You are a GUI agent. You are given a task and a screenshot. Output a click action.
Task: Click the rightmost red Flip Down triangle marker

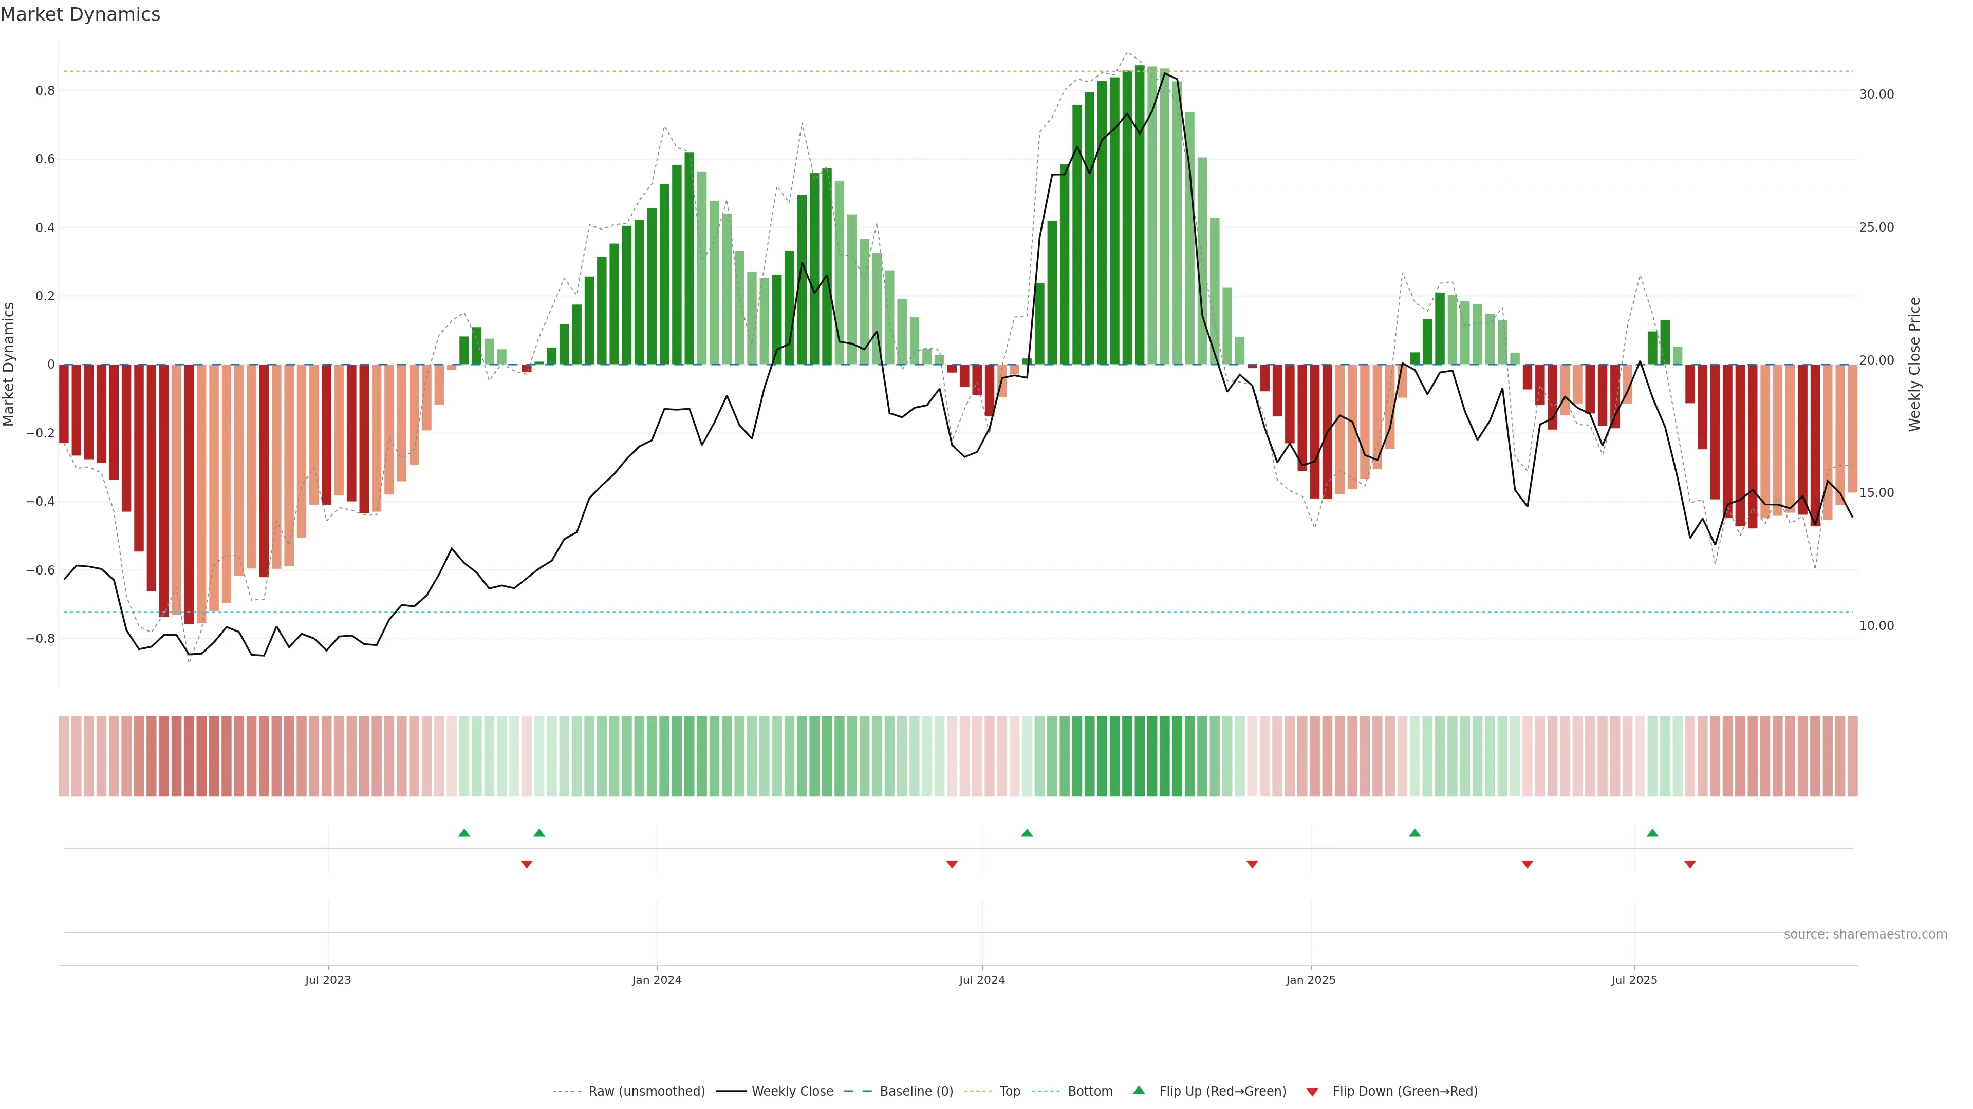(1689, 864)
